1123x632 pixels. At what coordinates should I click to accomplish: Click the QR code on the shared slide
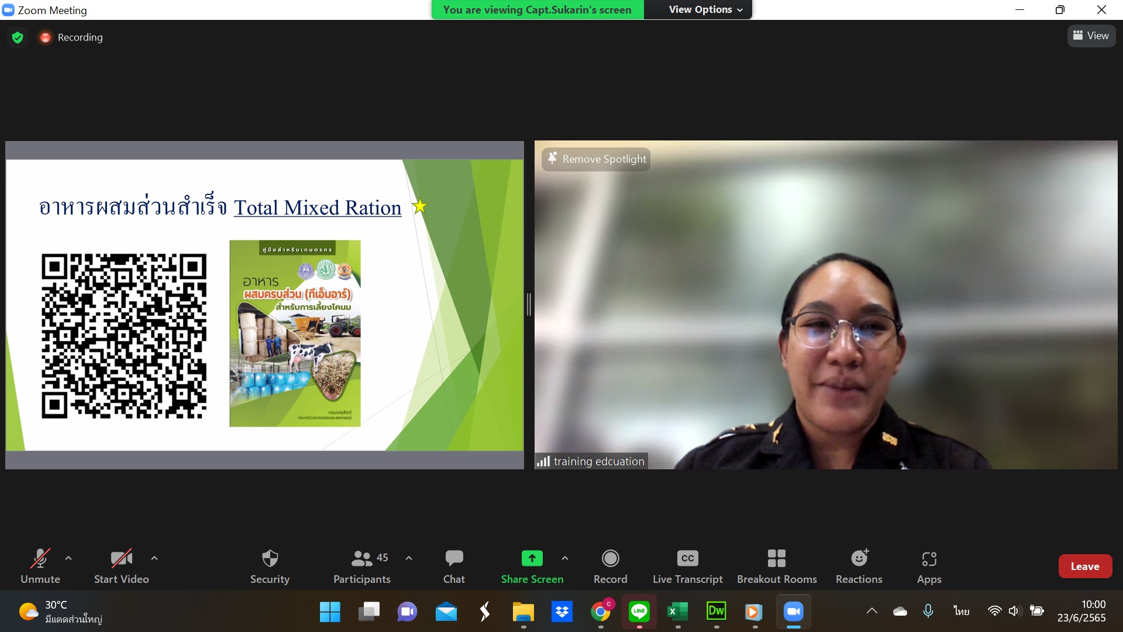click(124, 336)
